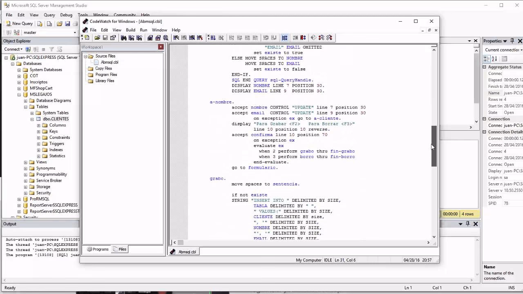Open file icon in CodeWatch toolbar
The width and height of the screenshot is (523, 294).
tap(97, 38)
